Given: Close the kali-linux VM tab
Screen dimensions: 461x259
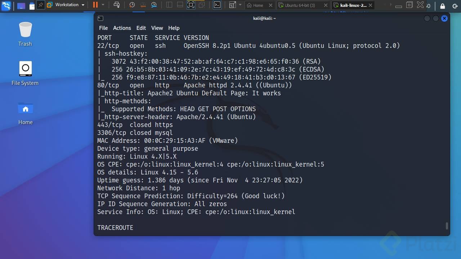Looking at the screenshot, I should 371,5.
